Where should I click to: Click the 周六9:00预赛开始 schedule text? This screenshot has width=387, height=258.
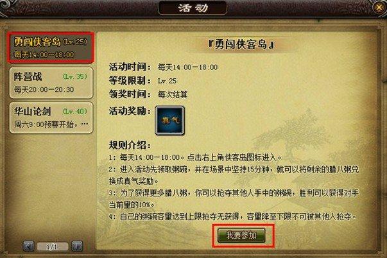pyautogui.click(x=45, y=124)
